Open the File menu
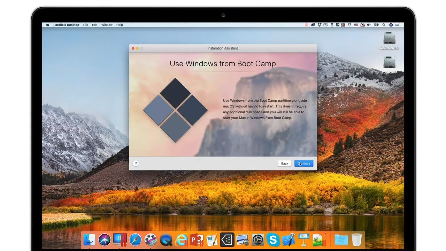The height and width of the screenshot is (251, 446). pos(86,25)
